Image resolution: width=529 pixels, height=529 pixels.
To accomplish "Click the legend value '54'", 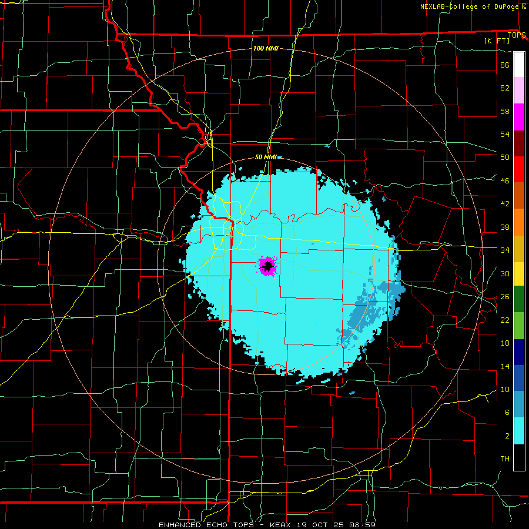I will 505,134.
